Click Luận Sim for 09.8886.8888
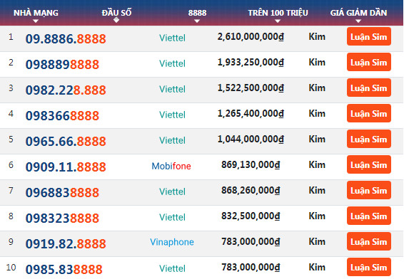404x279 pixels. 369,37
